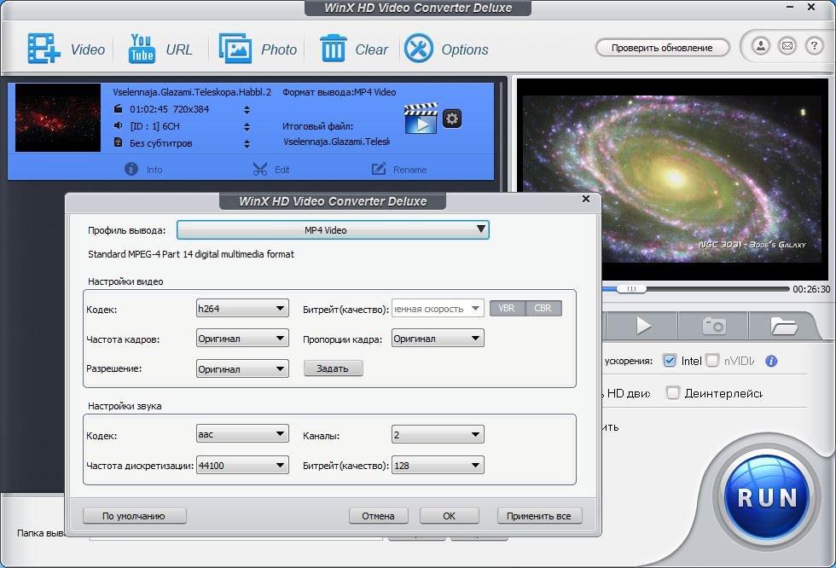
Task: Open the Каналы dropdown
Action: coord(438,435)
